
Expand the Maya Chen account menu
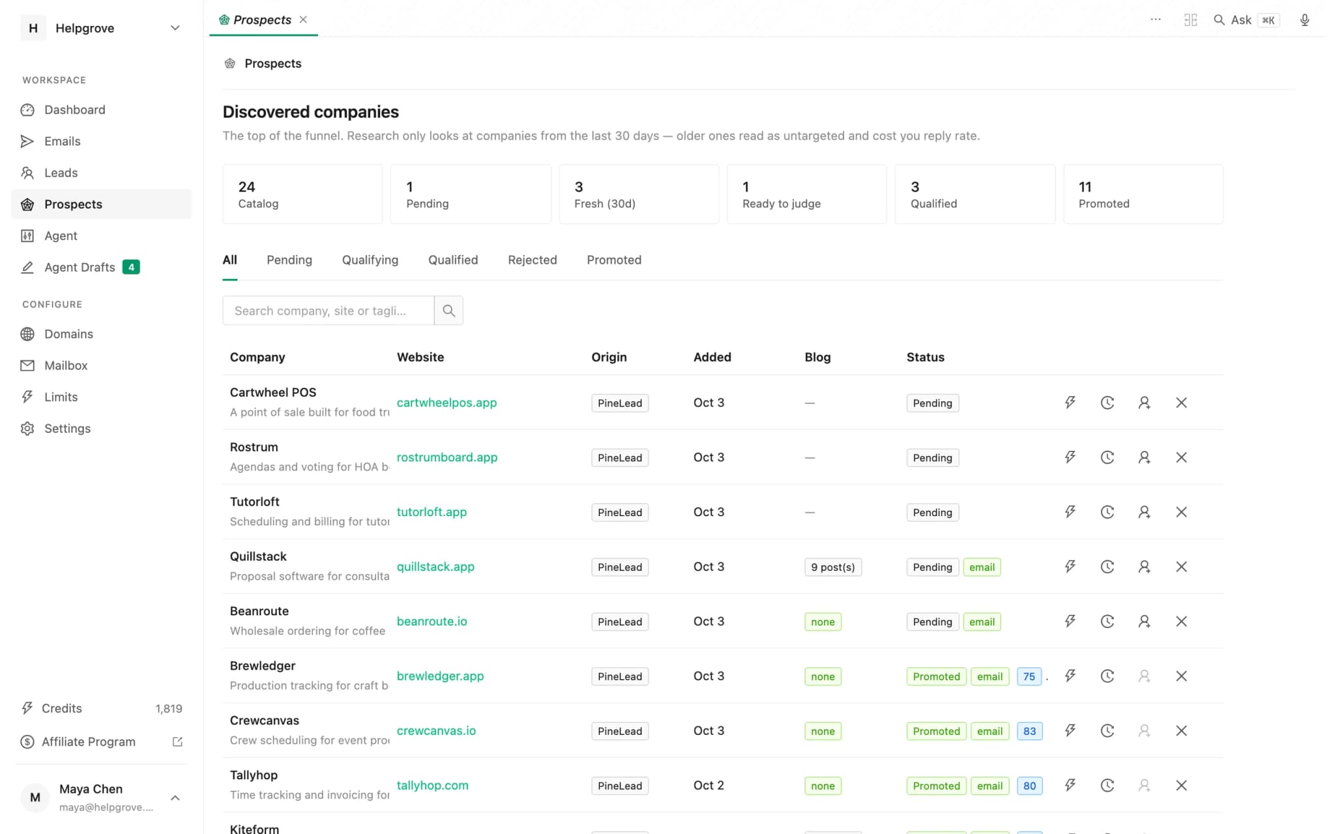click(101, 798)
